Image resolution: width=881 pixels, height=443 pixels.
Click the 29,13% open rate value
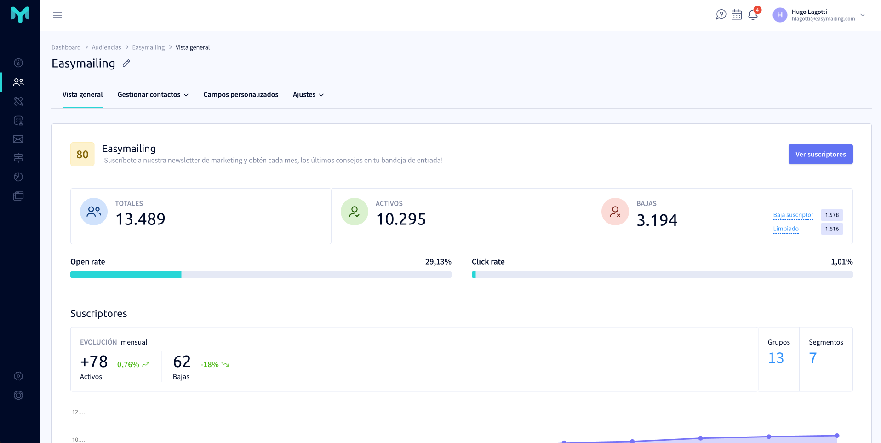click(438, 262)
